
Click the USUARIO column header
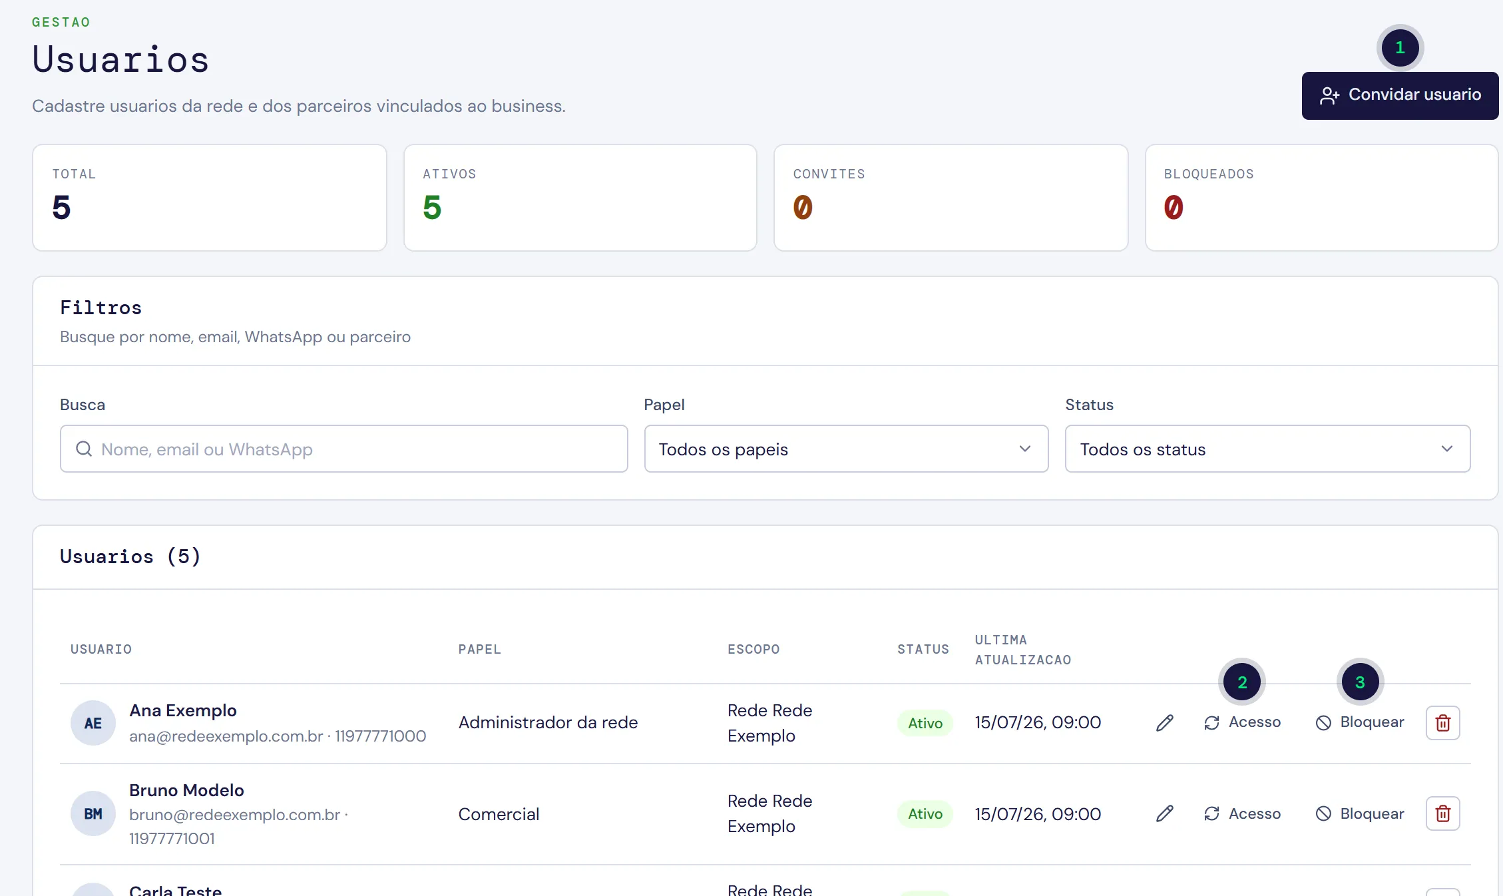point(101,650)
